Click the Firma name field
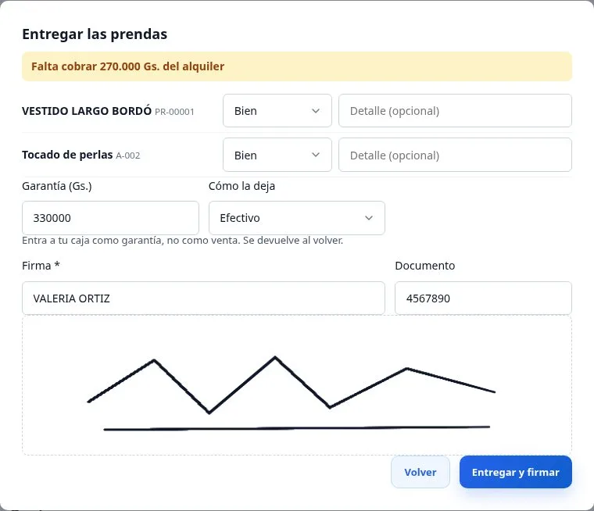 [203, 298]
